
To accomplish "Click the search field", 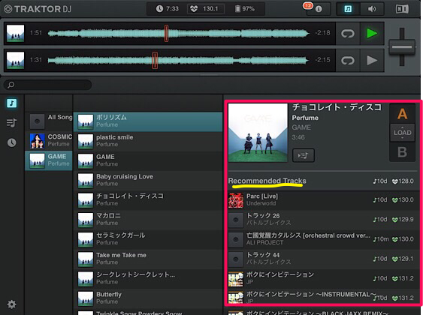I will (x=47, y=85).
